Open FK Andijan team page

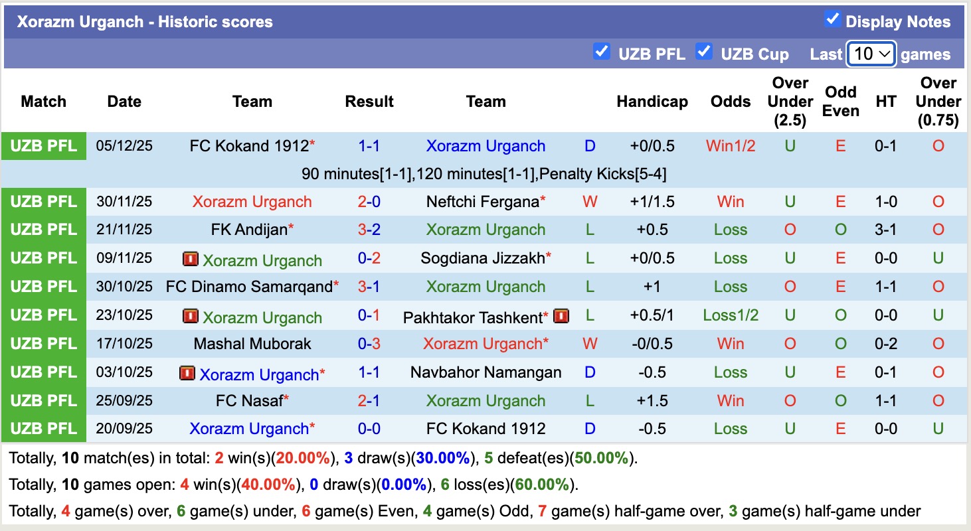coord(249,230)
